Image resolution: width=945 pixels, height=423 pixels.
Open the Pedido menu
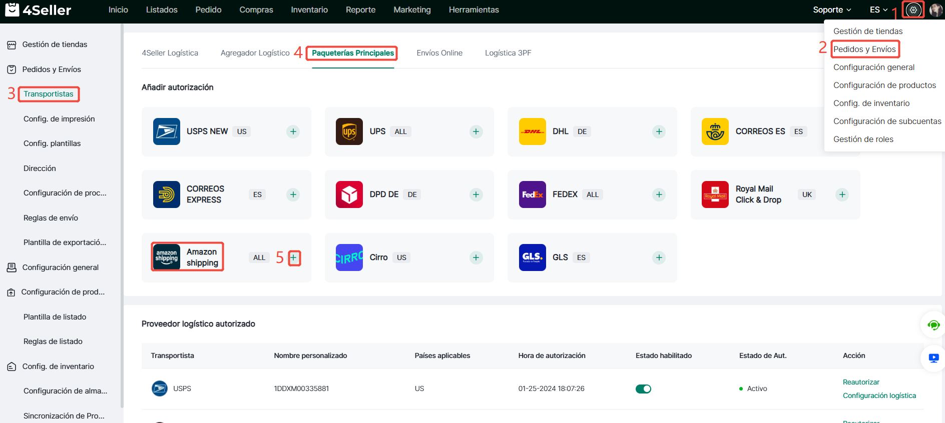[x=208, y=10]
